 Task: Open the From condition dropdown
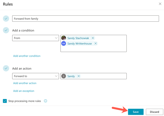(36, 38)
